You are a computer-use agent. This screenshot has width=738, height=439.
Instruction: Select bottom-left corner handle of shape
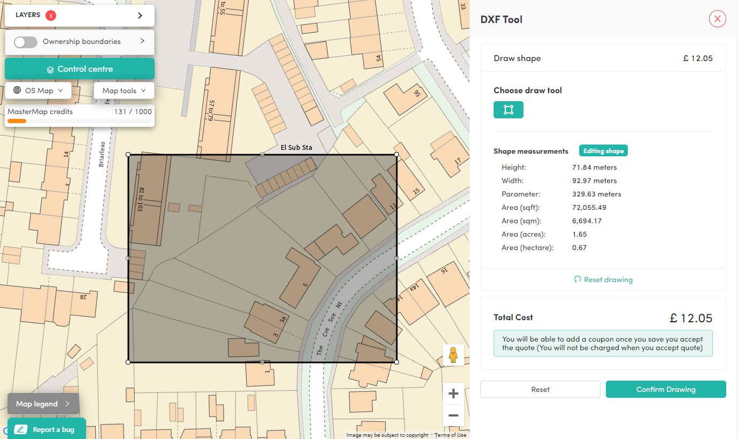point(128,362)
